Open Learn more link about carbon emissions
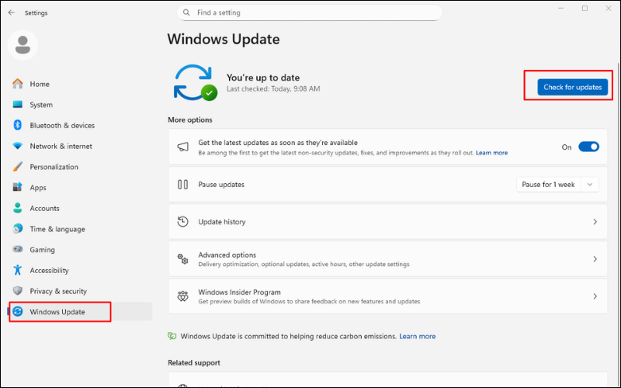This screenshot has height=388, width=621. [x=417, y=337]
